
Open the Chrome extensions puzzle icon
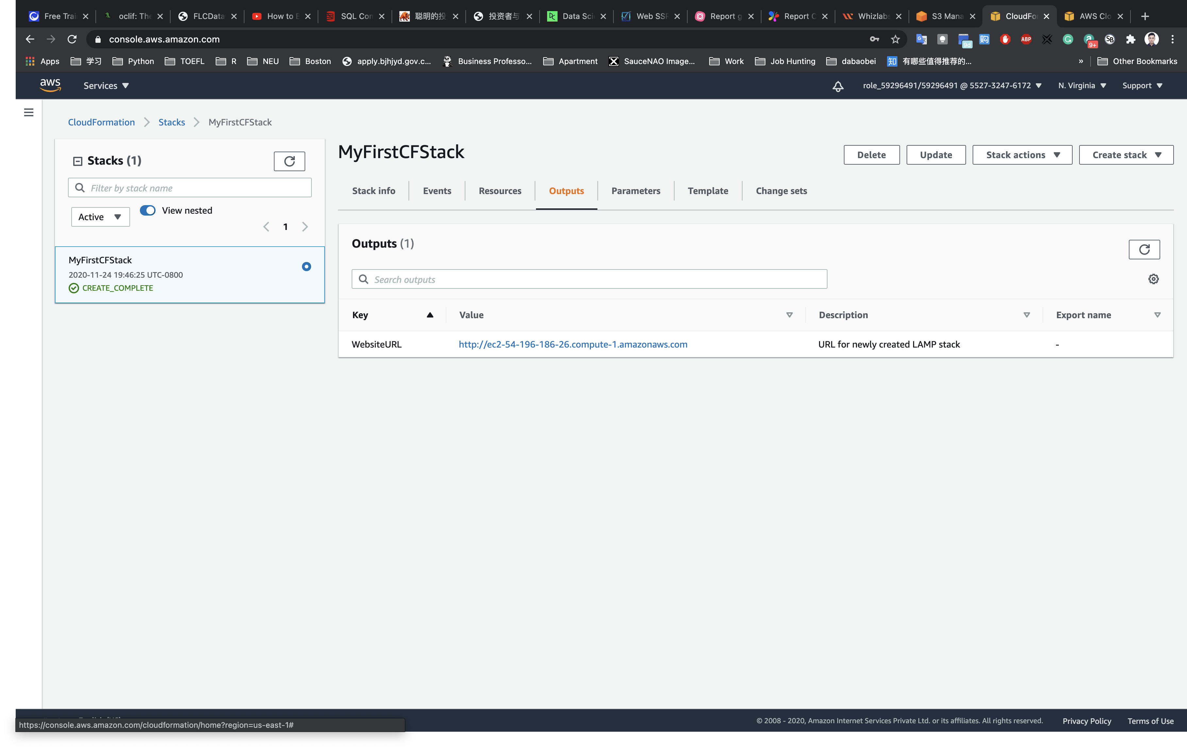(x=1130, y=40)
